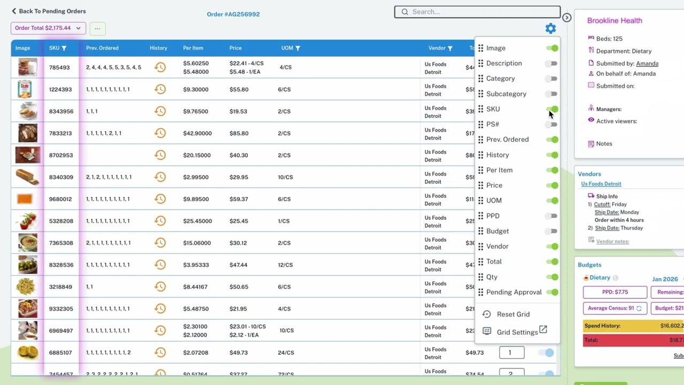Open the grid settings gear icon
684x385 pixels.
pyautogui.click(x=550, y=28)
